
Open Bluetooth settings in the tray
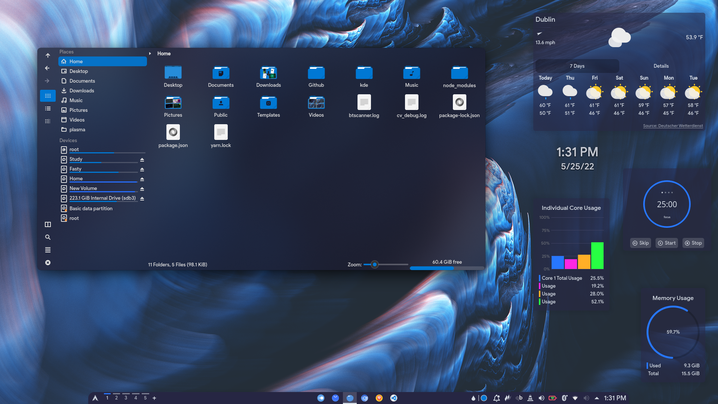[x=564, y=398]
